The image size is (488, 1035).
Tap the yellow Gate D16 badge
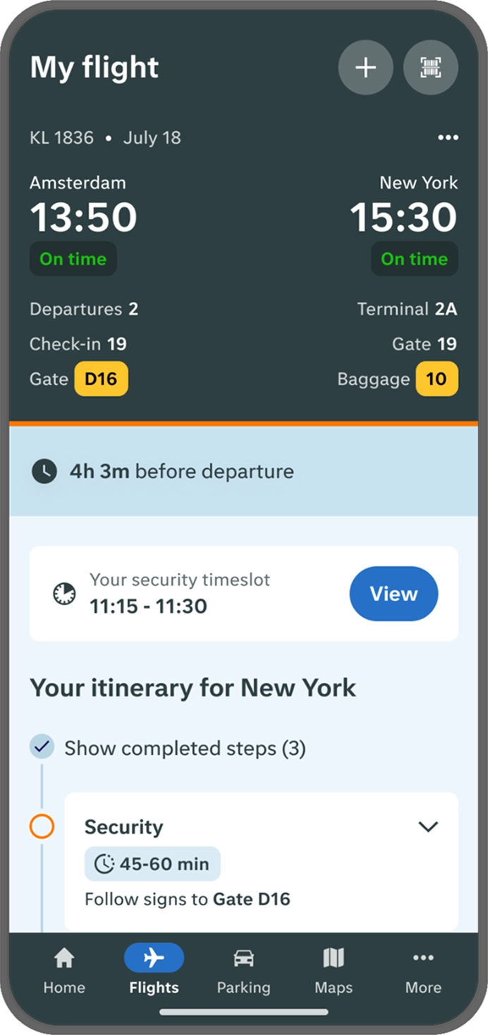101,379
